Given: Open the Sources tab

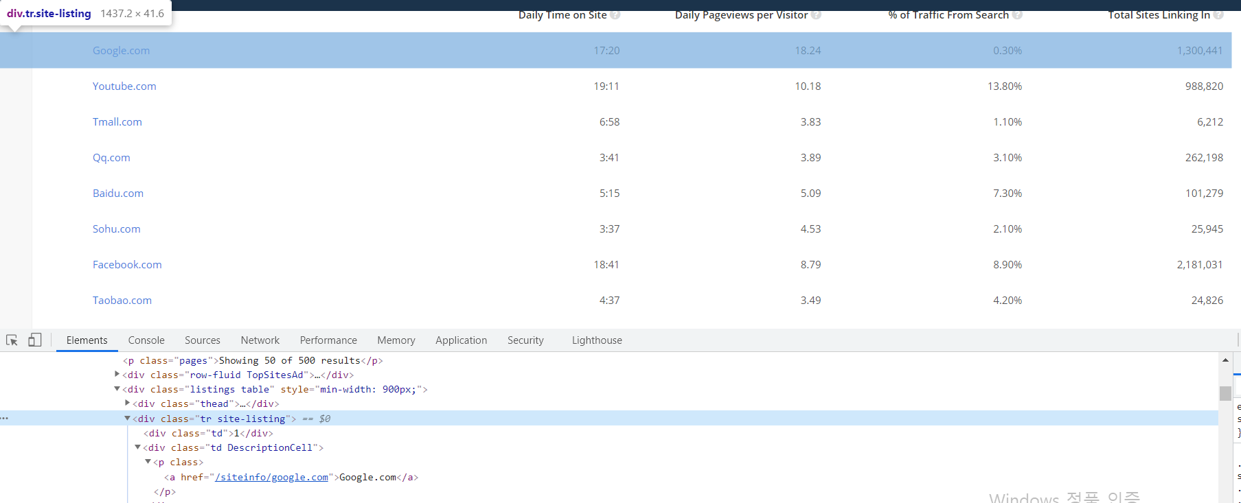Looking at the screenshot, I should [x=203, y=340].
